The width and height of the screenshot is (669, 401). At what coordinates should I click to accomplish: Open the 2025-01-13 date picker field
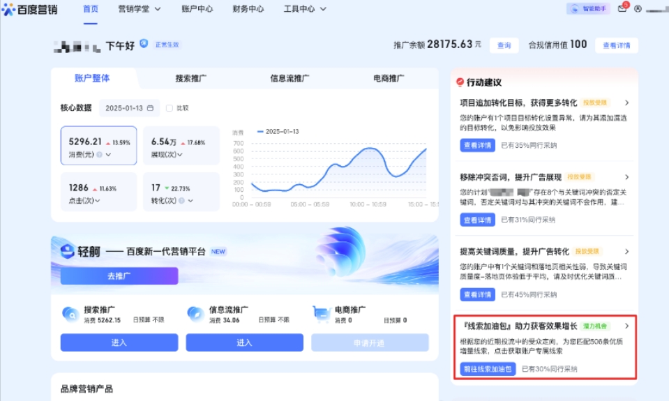point(129,108)
